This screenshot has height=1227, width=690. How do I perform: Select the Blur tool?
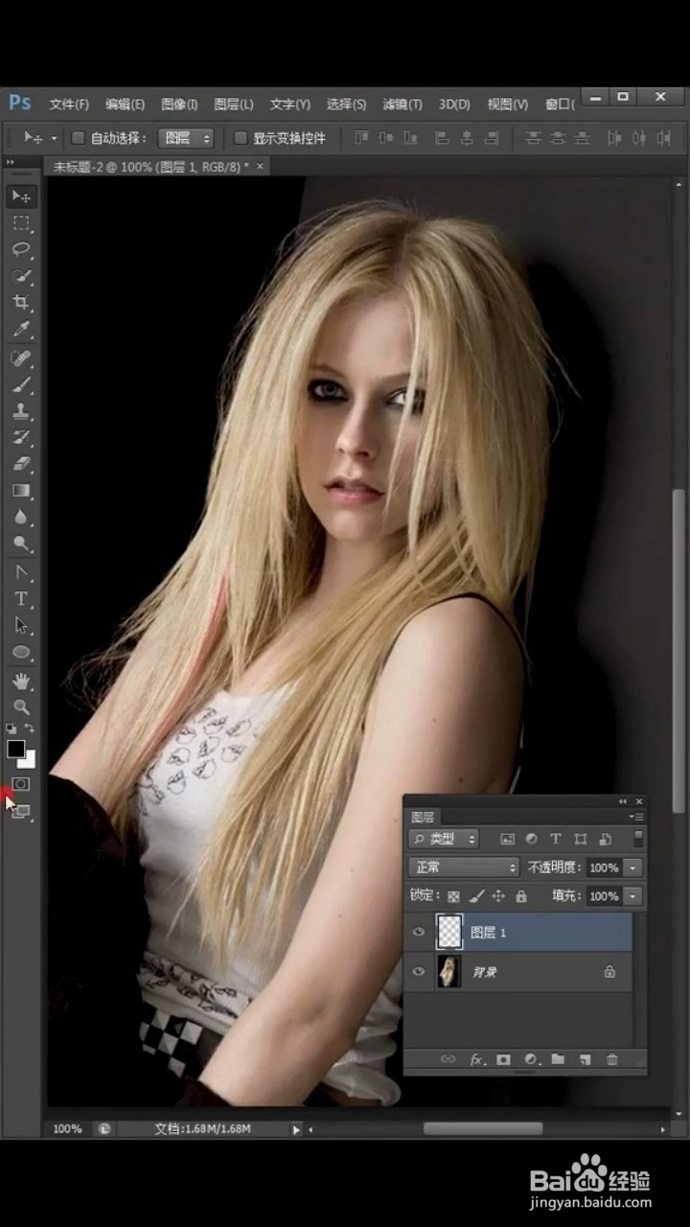click(x=21, y=518)
